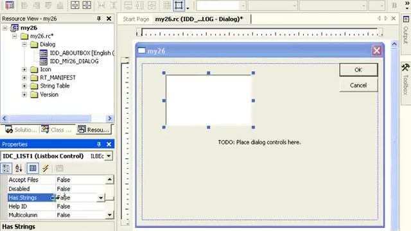This screenshot has height=231, width=411.
Task: Click Properties list scroll down arrow
Action: point(110,215)
